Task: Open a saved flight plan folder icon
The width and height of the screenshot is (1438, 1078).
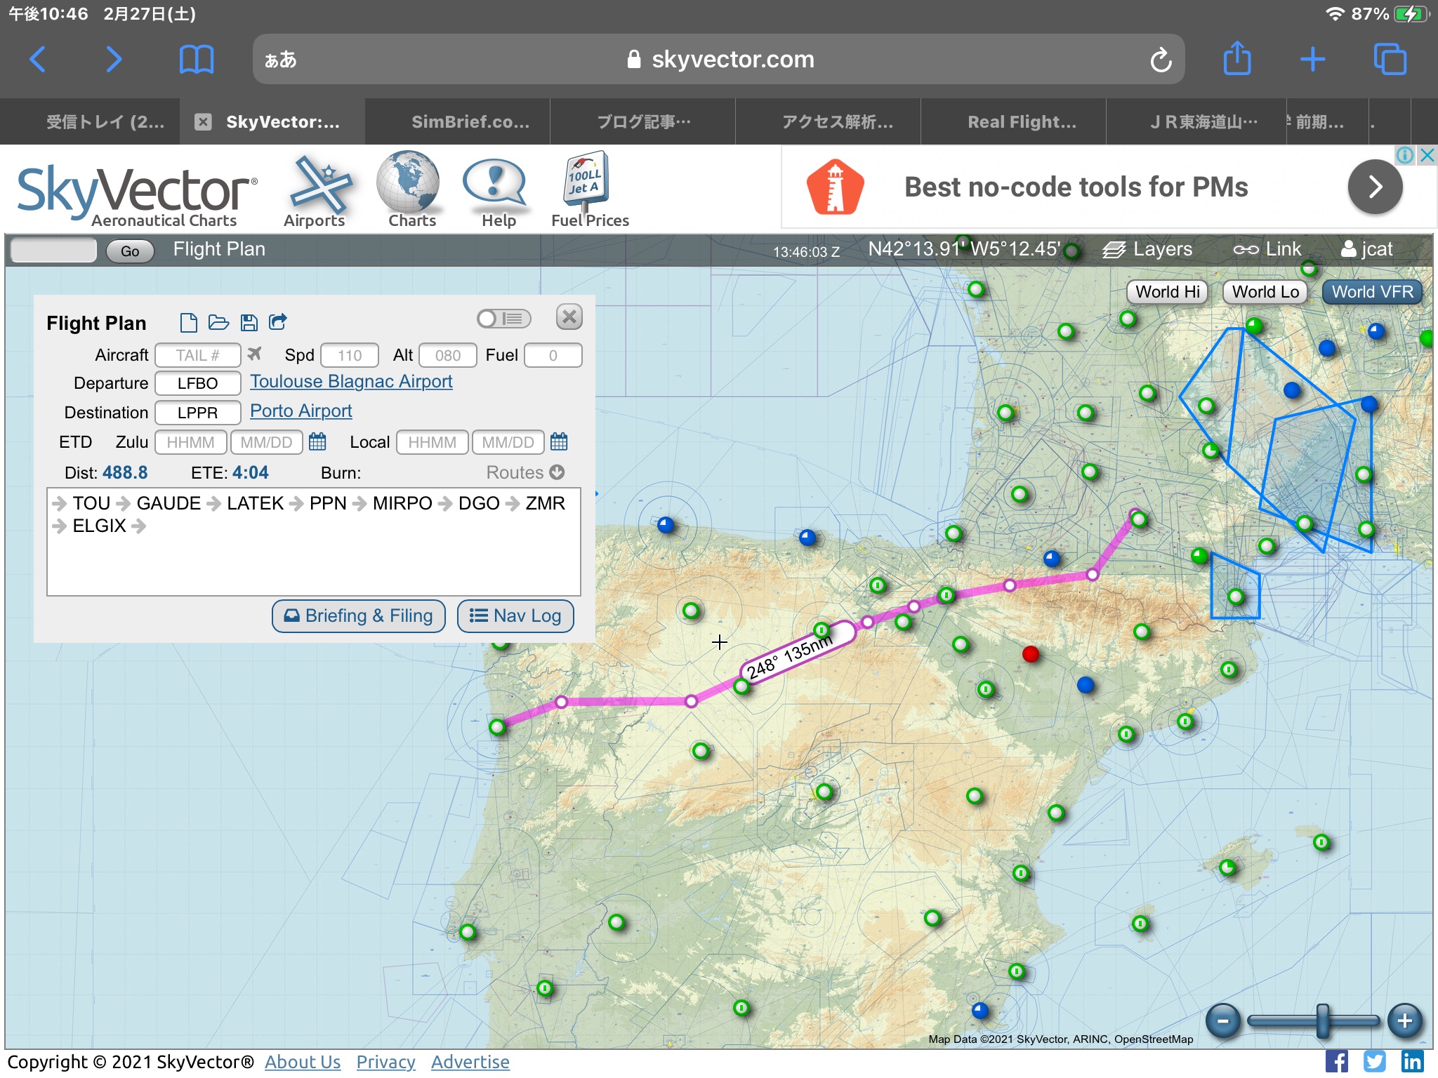Action: point(218,323)
